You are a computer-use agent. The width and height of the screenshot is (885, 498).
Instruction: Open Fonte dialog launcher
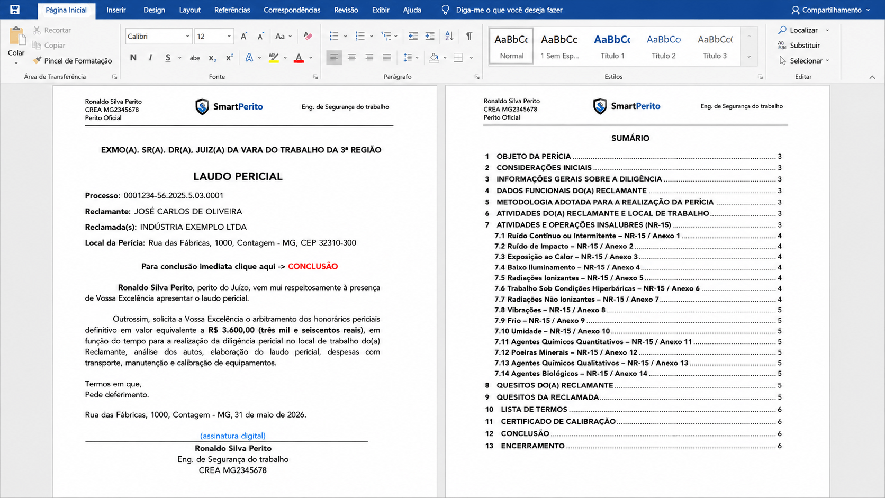[x=315, y=77]
